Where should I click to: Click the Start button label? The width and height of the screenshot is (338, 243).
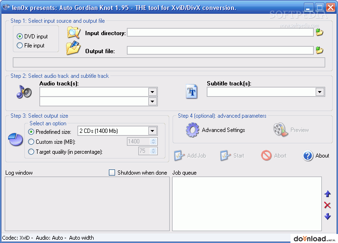(239, 156)
